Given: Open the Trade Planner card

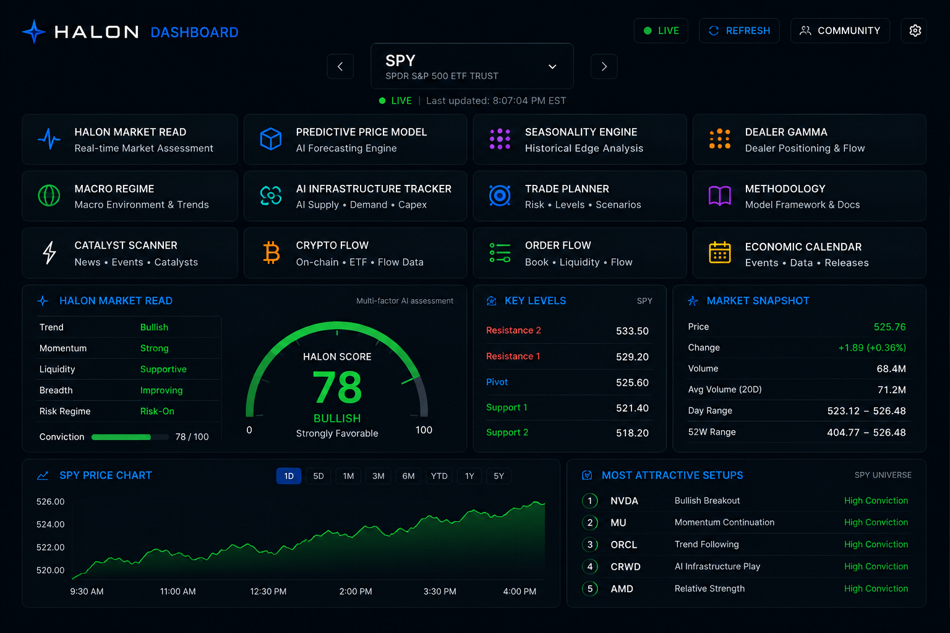Looking at the screenshot, I should coord(580,196).
